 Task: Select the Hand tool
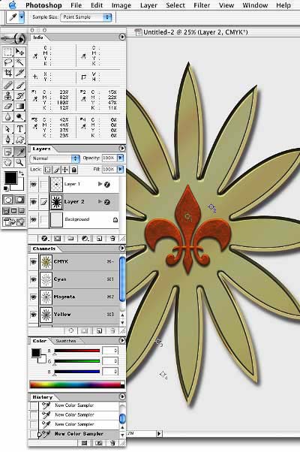pyautogui.click(x=8, y=162)
